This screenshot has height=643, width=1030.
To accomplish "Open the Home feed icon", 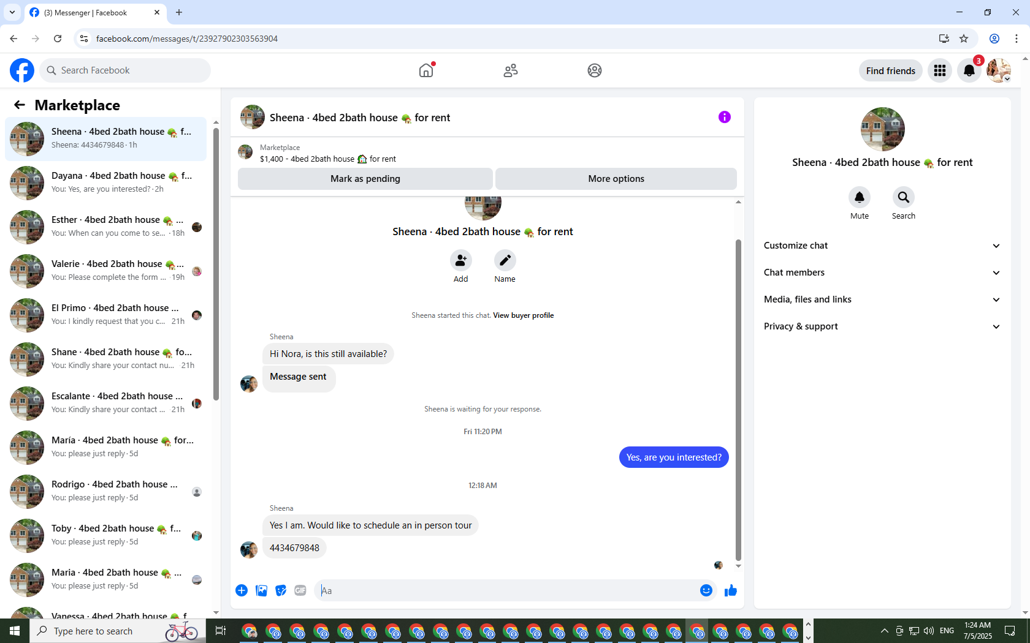I will 426,70.
